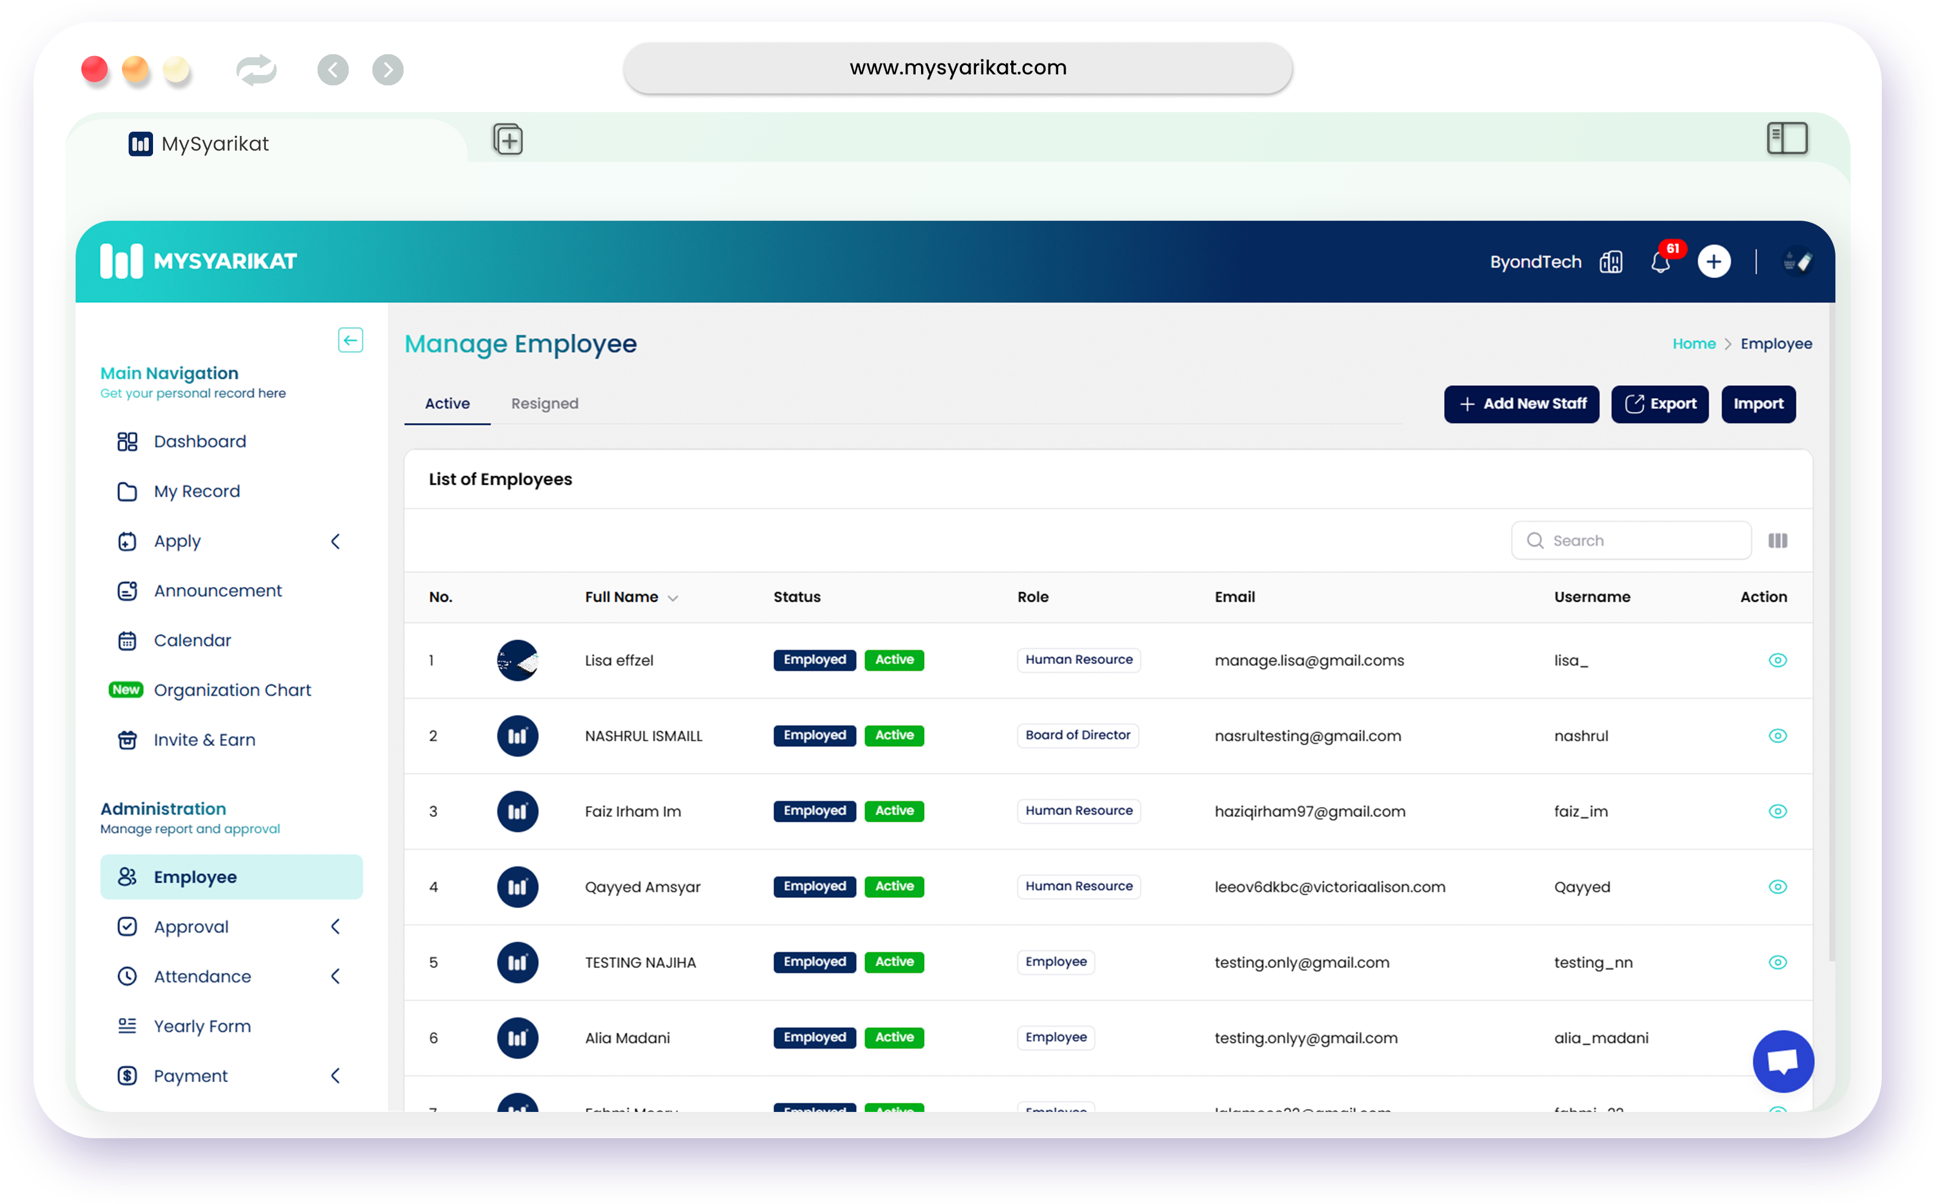Toggle the browser sidebar panel icon
The height and width of the screenshot is (1204, 1936).
coord(1787,138)
